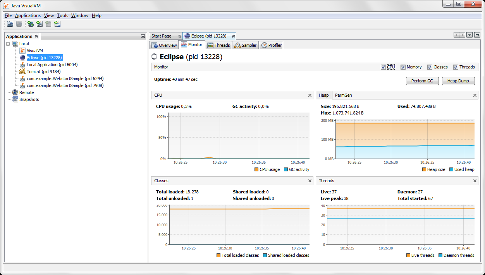
Task: Open the document tabs list dropdown
Action: (470, 35)
